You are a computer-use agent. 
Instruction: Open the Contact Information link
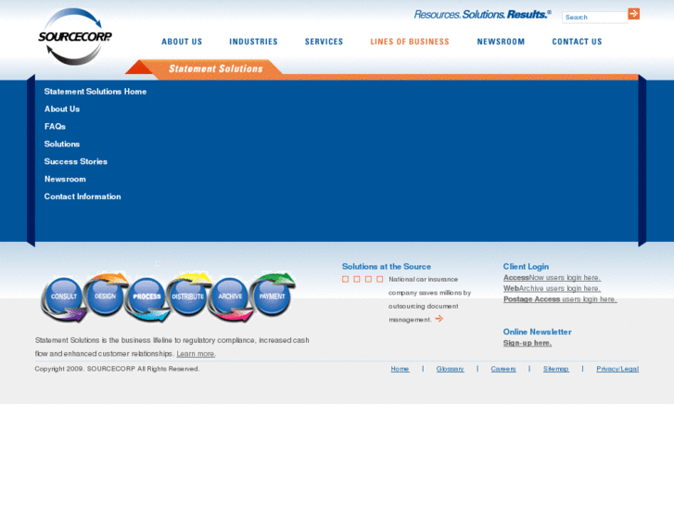(83, 196)
